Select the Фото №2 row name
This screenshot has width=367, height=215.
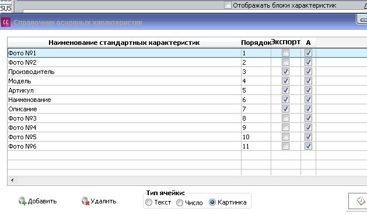22,62
